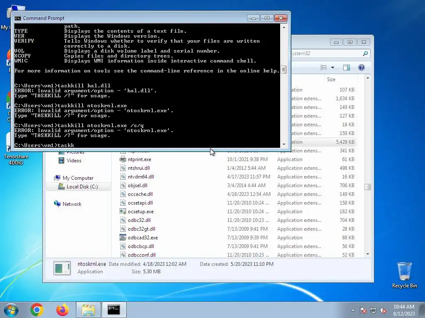425x318 pixels.
Task: Select the occache.dll file
Action: click(x=140, y=194)
